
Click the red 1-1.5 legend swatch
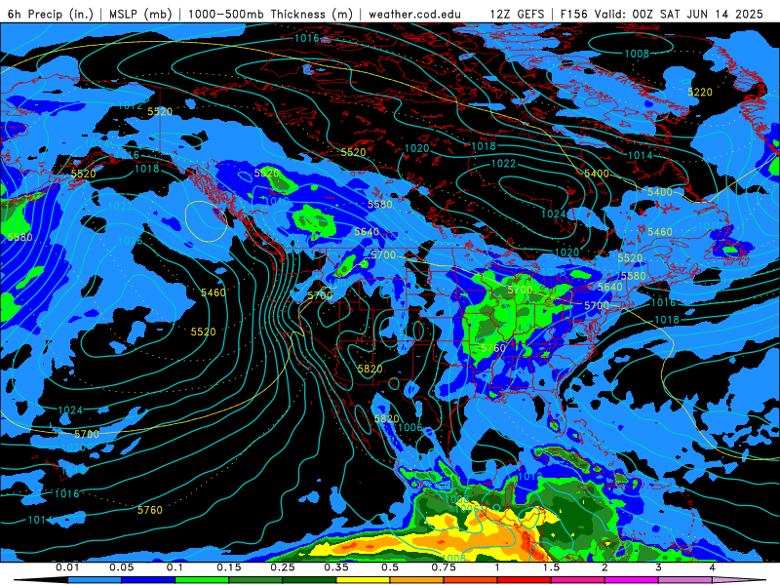pos(525,580)
